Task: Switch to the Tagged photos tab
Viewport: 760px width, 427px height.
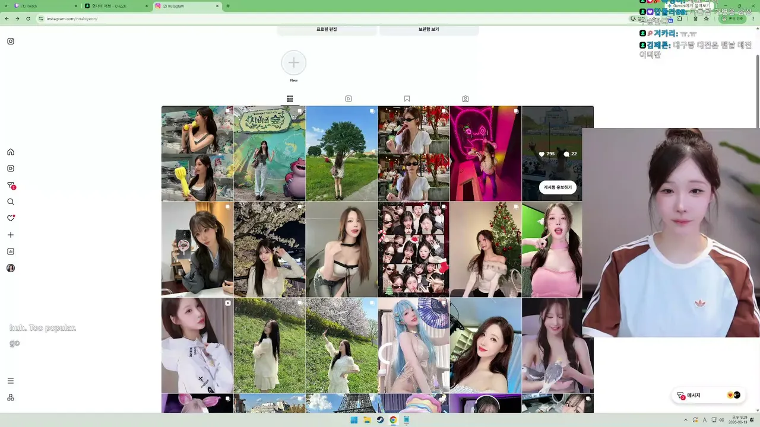Action: [465, 99]
